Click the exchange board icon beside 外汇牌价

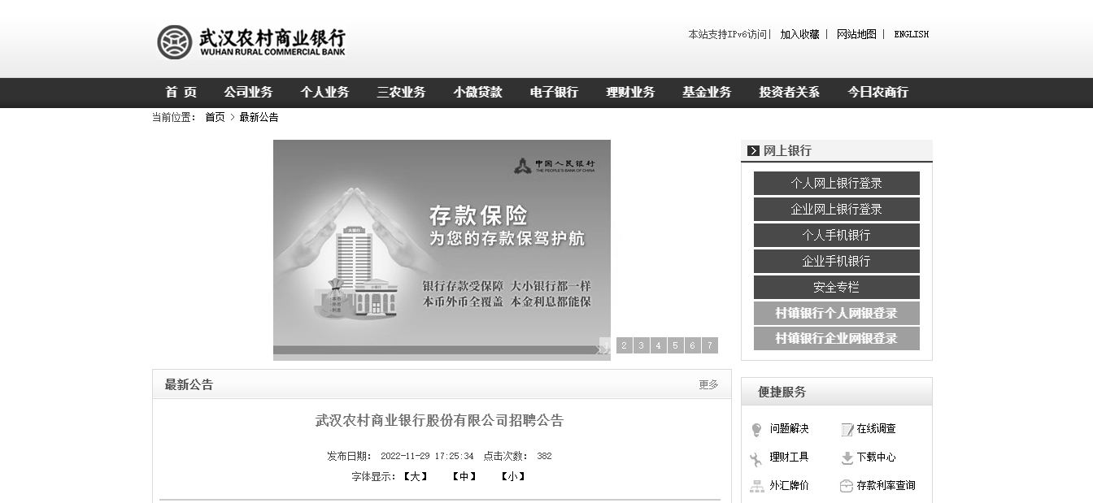click(756, 486)
